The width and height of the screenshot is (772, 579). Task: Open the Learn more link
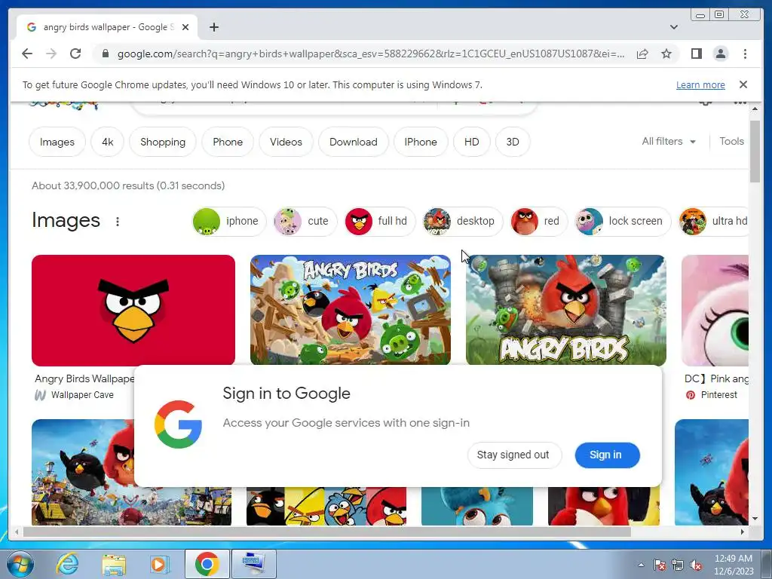[700, 84]
